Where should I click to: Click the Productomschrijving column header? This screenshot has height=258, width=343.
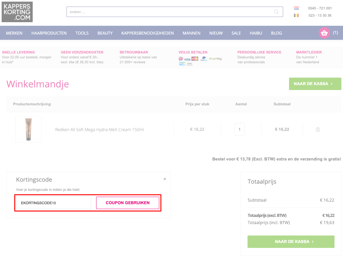click(32, 104)
